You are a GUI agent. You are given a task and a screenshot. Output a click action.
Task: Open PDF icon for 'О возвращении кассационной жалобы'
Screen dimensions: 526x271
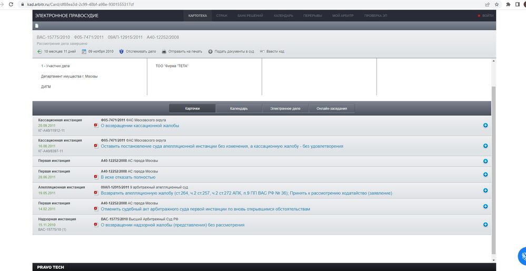pyautogui.click(x=96, y=126)
